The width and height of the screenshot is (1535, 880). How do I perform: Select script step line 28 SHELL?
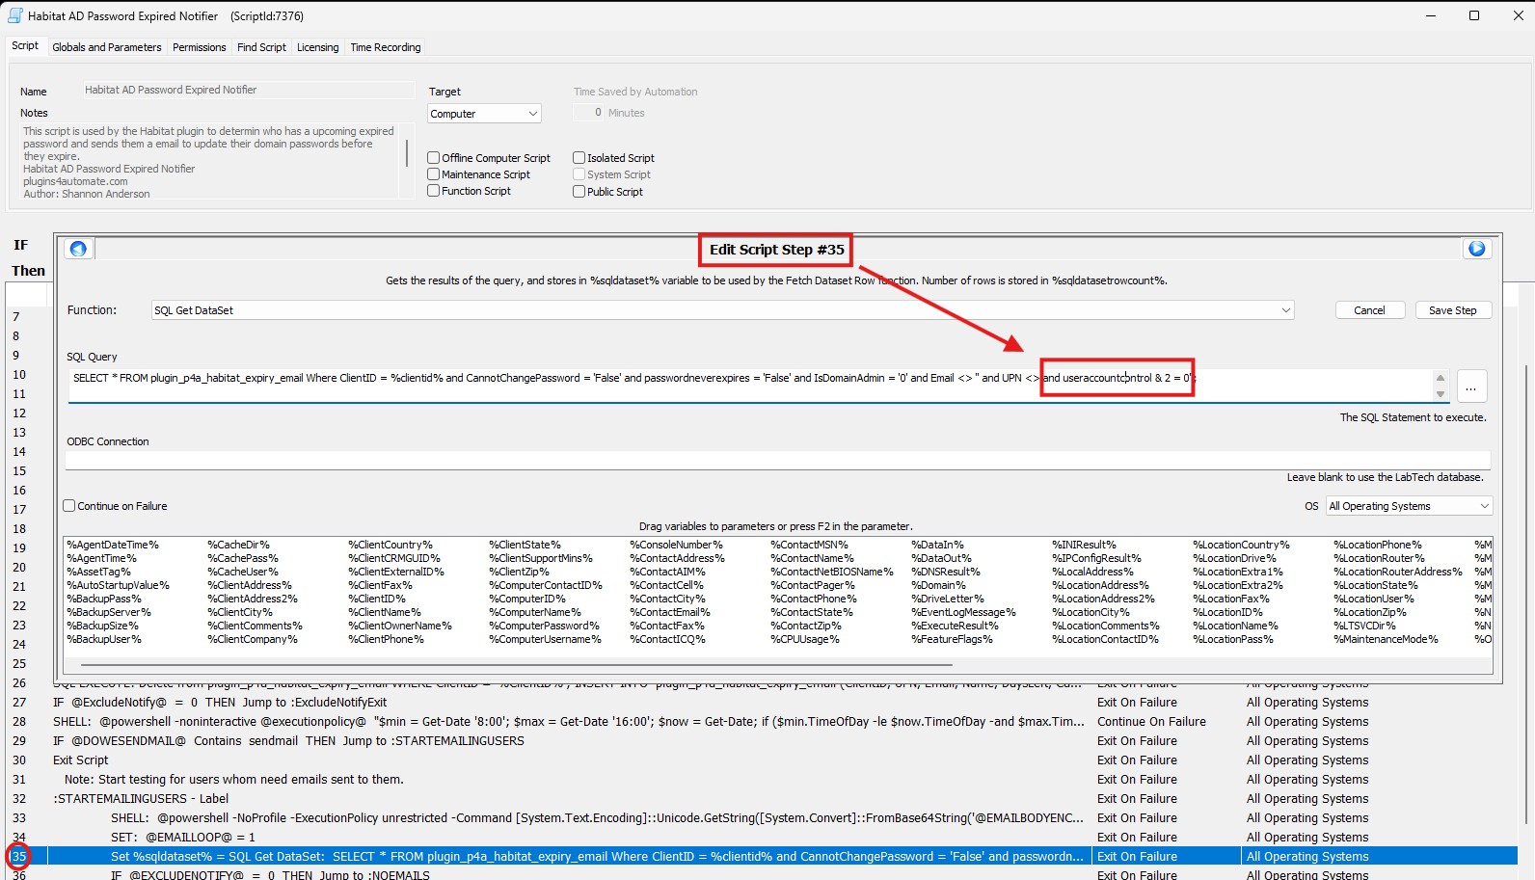(x=569, y=722)
